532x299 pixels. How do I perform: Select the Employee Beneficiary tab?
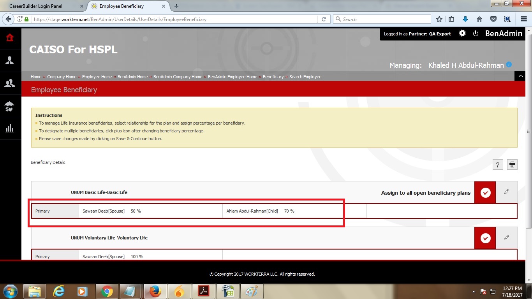click(129, 6)
